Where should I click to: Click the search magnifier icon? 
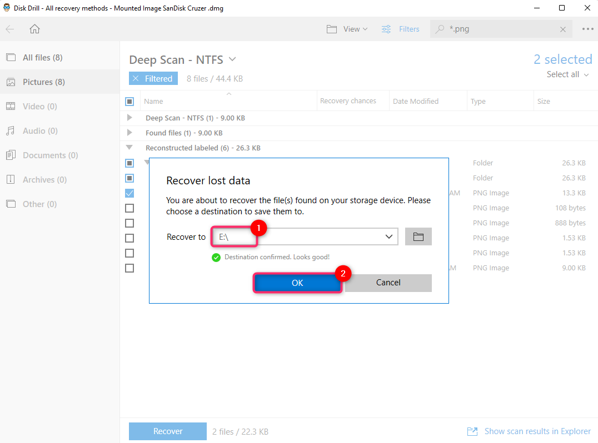pos(440,29)
